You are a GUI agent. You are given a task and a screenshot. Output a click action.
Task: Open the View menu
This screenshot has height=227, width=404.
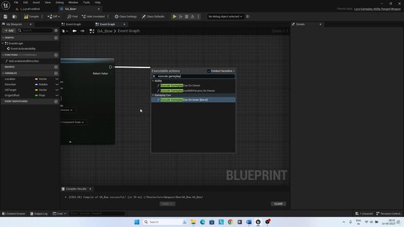pos(48,3)
